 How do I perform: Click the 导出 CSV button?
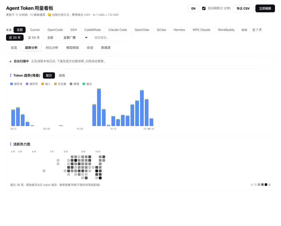(243, 9)
